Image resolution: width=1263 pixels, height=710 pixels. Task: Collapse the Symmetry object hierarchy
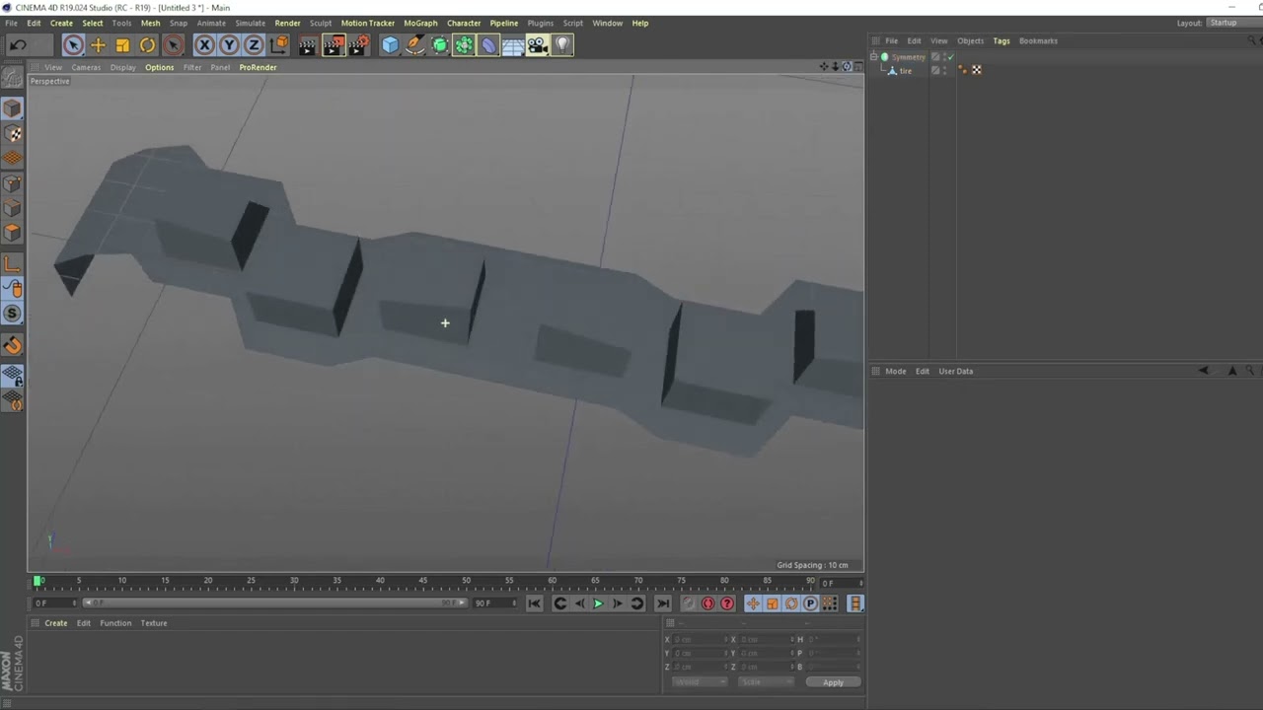click(873, 57)
